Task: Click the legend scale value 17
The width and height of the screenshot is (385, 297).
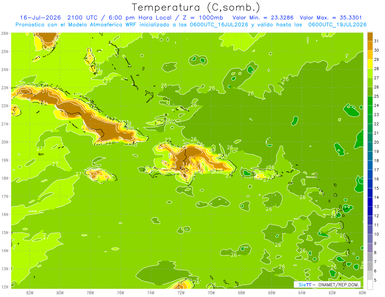Action: click(376, 170)
